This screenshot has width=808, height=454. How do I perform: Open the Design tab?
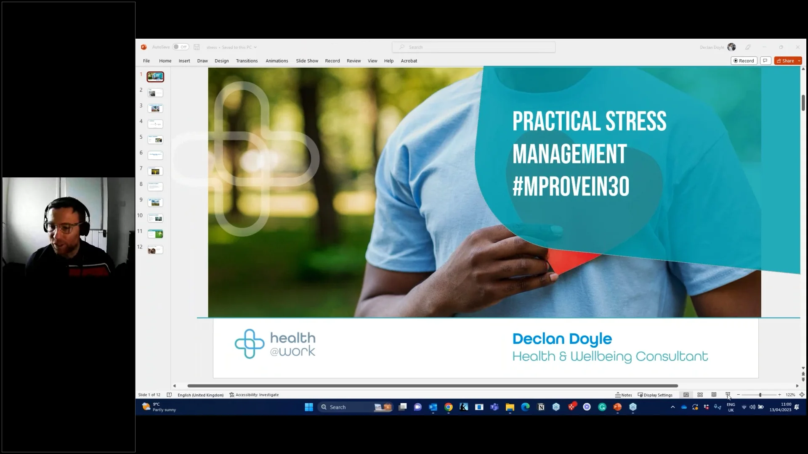[222, 61]
